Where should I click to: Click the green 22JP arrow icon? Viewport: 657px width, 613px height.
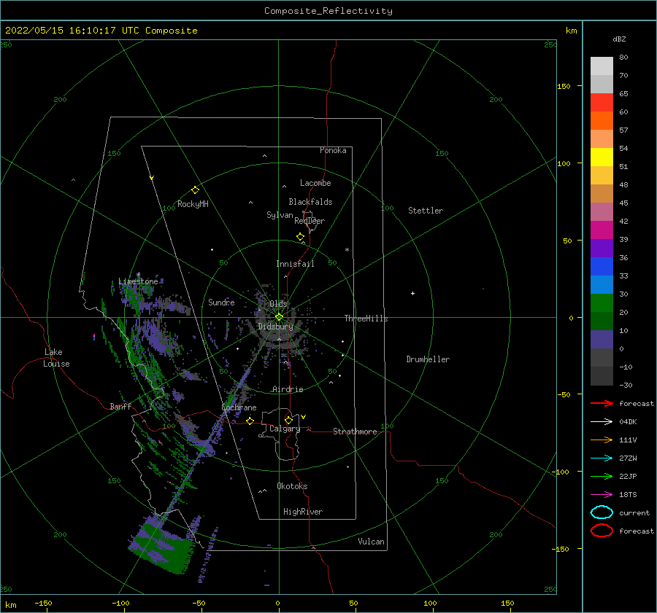(602, 476)
